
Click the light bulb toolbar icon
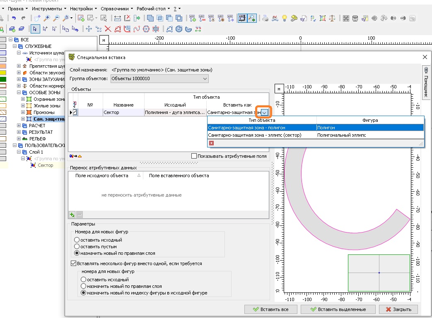285,18
